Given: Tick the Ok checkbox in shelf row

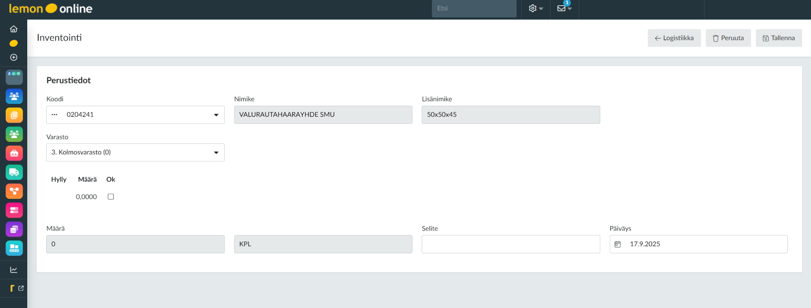Looking at the screenshot, I should pyautogui.click(x=111, y=197).
